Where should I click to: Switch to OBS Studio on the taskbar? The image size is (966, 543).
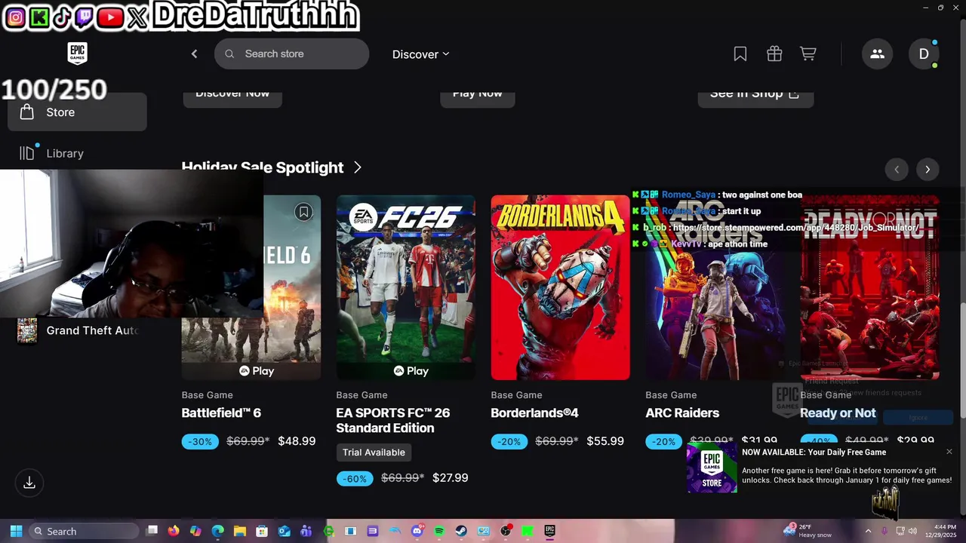(506, 531)
